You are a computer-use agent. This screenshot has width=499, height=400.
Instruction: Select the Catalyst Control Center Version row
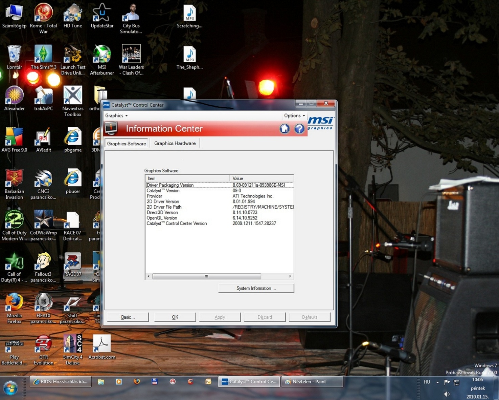[219, 224]
